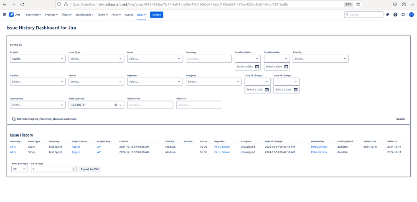Open the Your work menu
This screenshot has height=202, width=417.
point(33,15)
